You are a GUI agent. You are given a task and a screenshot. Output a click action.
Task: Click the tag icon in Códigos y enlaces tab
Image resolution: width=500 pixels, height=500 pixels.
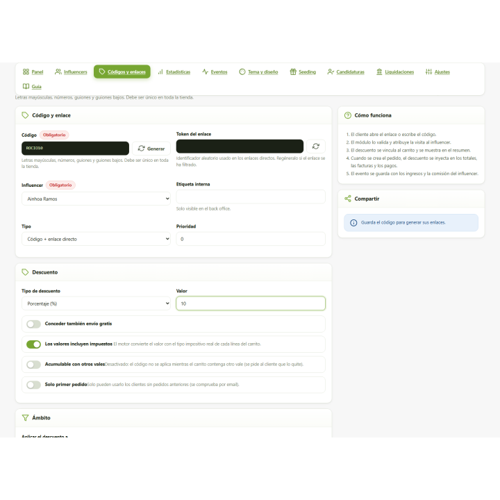pos(102,72)
